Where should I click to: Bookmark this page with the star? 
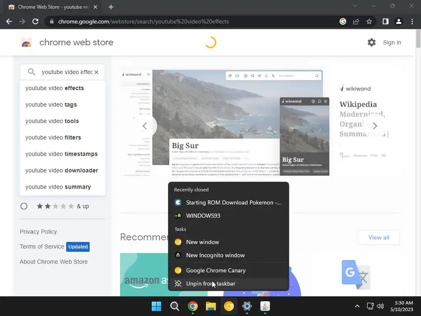coord(369,21)
